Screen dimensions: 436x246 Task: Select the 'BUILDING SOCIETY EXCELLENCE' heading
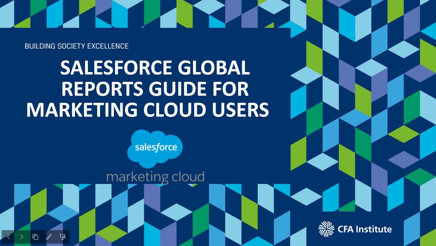point(77,46)
